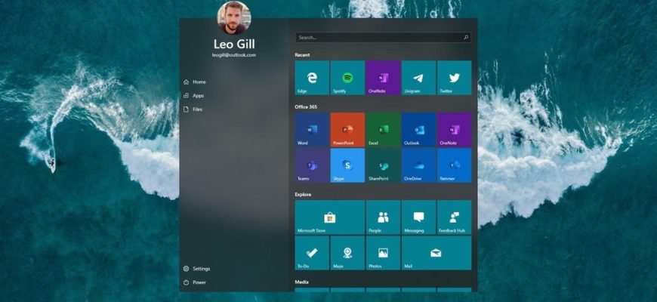The width and height of the screenshot is (657, 302).
Task: Click the Explore section heading
Action: click(303, 194)
